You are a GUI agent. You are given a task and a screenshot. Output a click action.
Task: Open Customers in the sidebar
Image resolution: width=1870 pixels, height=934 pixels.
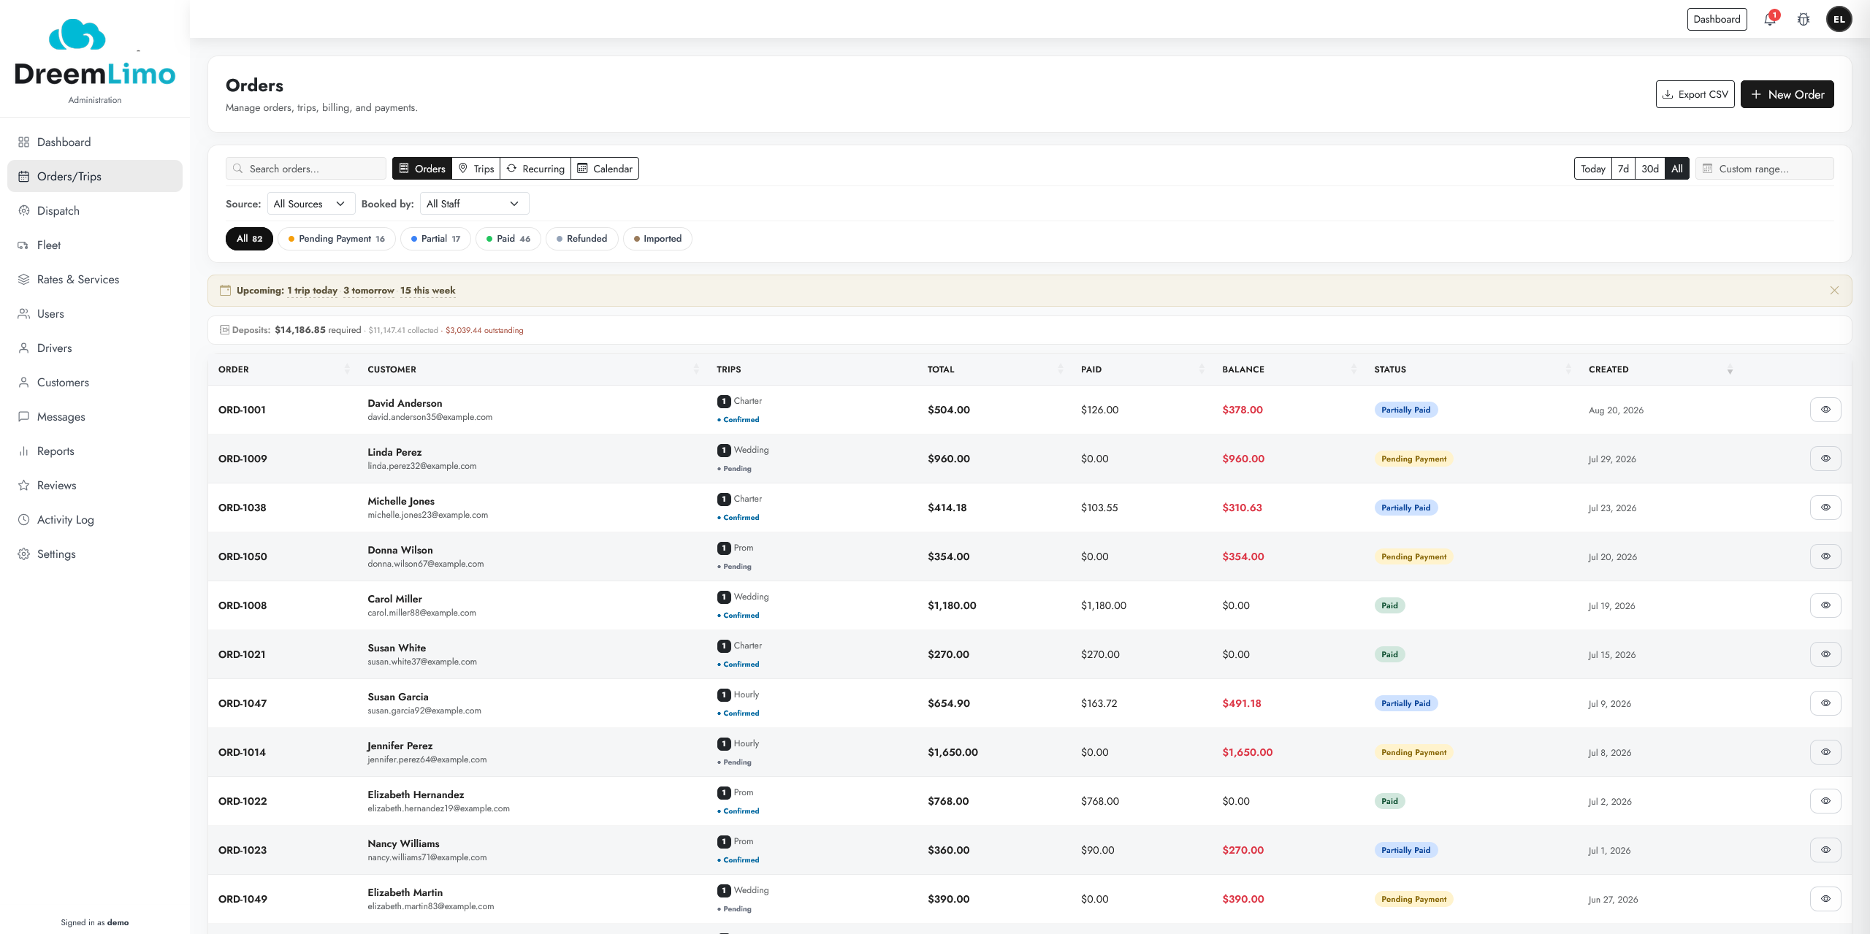[95, 383]
